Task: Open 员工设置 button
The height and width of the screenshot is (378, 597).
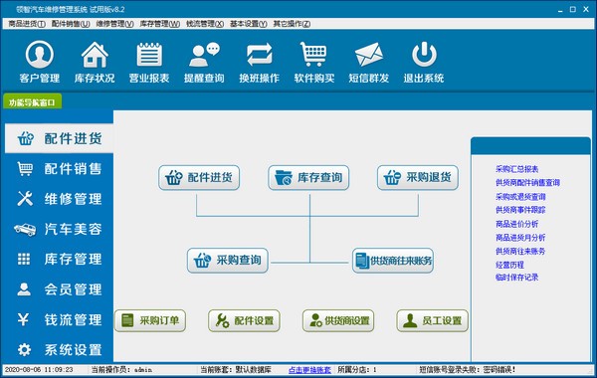Action: tap(433, 320)
